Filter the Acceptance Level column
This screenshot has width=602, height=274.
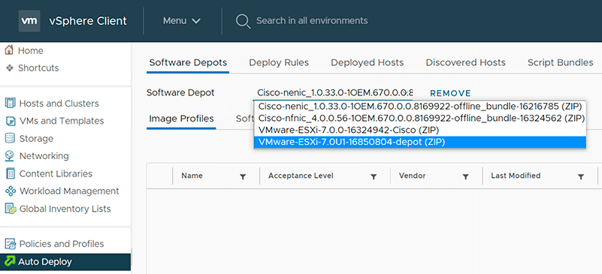point(374,176)
